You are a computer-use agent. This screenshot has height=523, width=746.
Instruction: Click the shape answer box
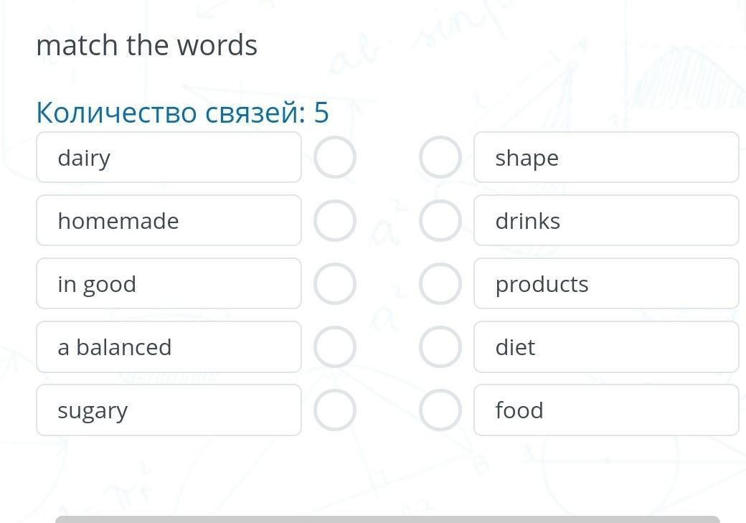coord(607,157)
